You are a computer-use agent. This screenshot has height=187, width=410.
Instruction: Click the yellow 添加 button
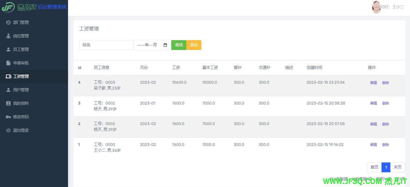194,45
